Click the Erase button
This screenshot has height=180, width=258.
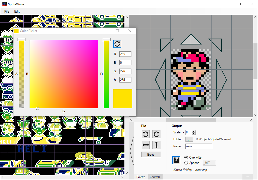151,155
